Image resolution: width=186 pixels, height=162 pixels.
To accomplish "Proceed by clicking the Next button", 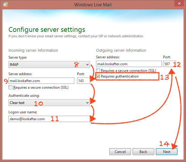I will click(167, 151).
